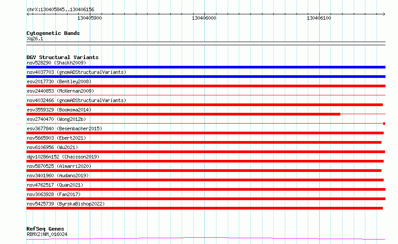Select red bar under esv2017730 (Bentley2008)
398x244 pixels.
[x=206, y=86]
